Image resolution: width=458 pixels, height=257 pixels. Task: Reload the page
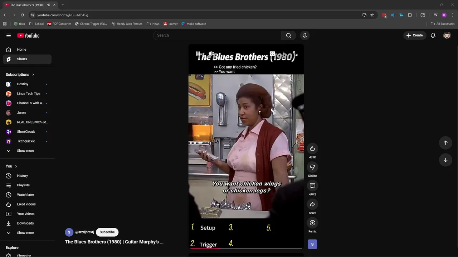tap(22, 15)
